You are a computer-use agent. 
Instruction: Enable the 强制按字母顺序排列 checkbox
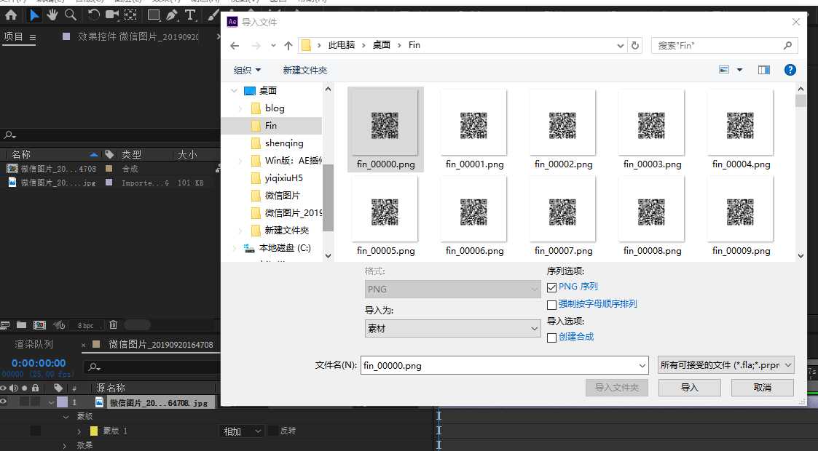click(x=552, y=304)
